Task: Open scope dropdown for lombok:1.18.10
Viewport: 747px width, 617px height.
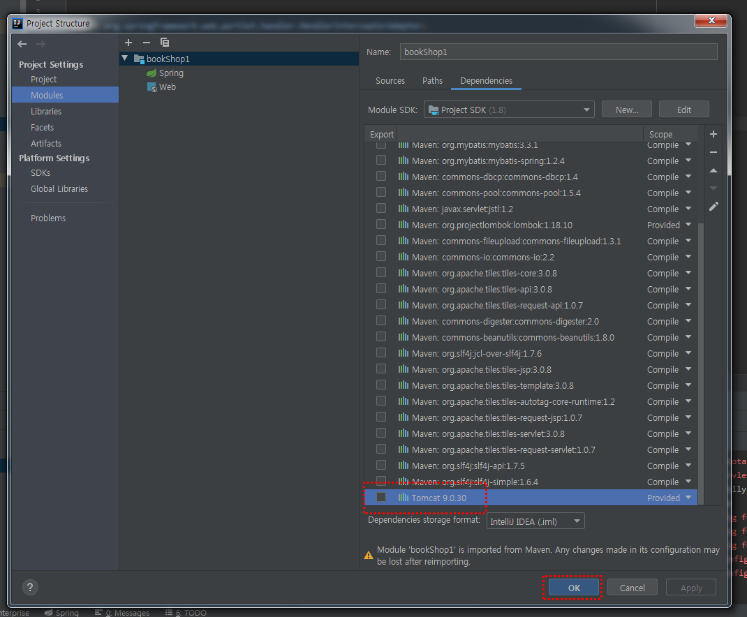Action: (688, 225)
